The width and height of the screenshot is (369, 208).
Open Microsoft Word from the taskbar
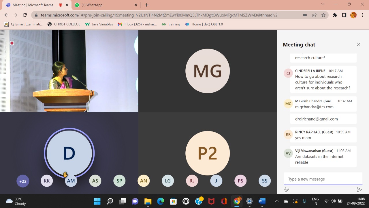coord(262,201)
